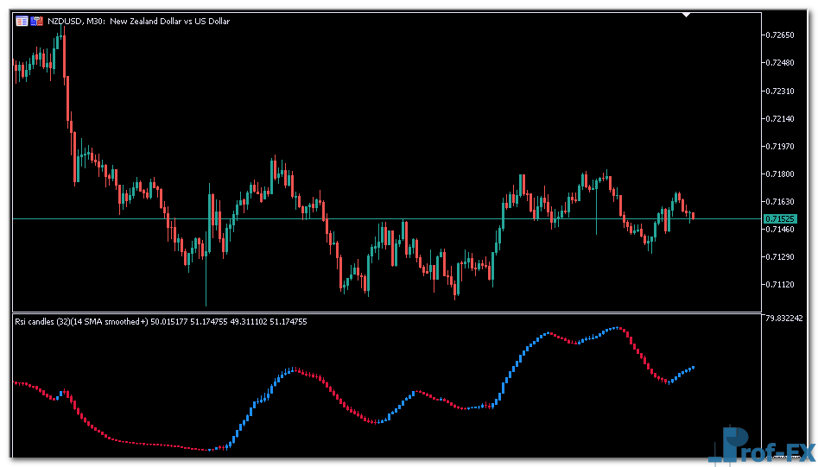Click the NZDUSD, M30 chart title
The width and height of the screenshot is (818, 467).
[x=138, y=21]
